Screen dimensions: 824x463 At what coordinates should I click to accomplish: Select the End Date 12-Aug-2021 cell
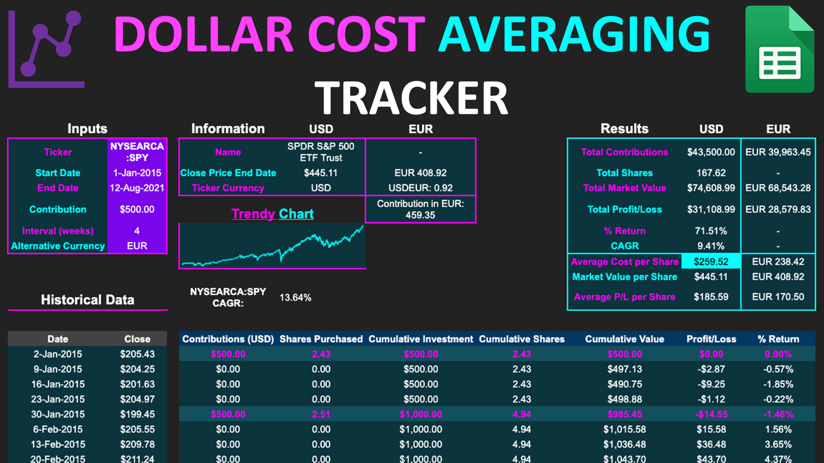click(136, 188)
